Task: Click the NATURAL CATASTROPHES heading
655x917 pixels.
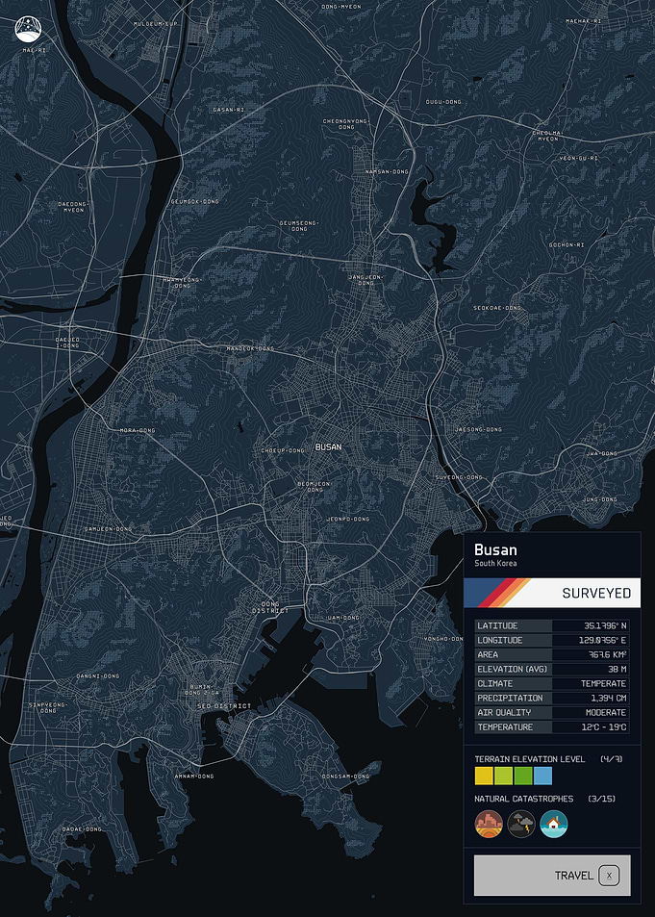Action: click(x=523, y=799)
